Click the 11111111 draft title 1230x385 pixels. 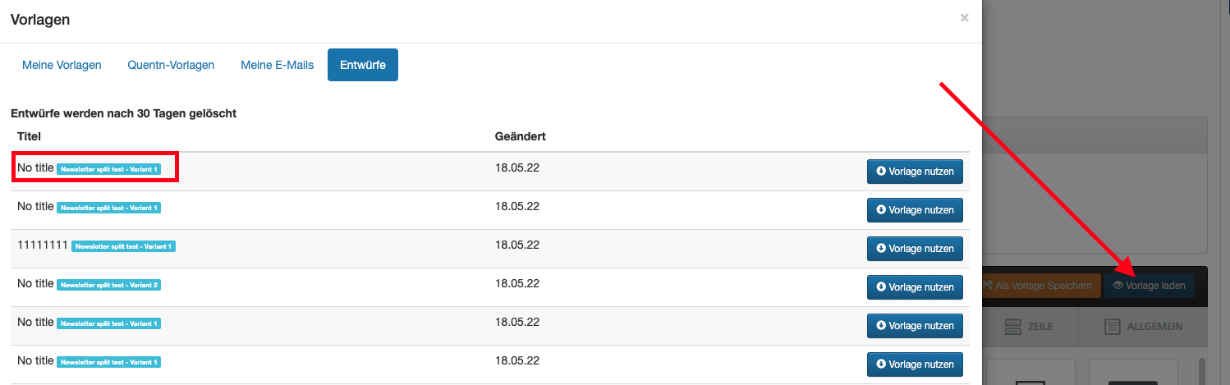click(42, 245)
